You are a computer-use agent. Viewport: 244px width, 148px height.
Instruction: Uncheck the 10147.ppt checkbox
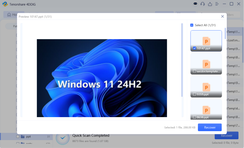[x=195, y=48]
